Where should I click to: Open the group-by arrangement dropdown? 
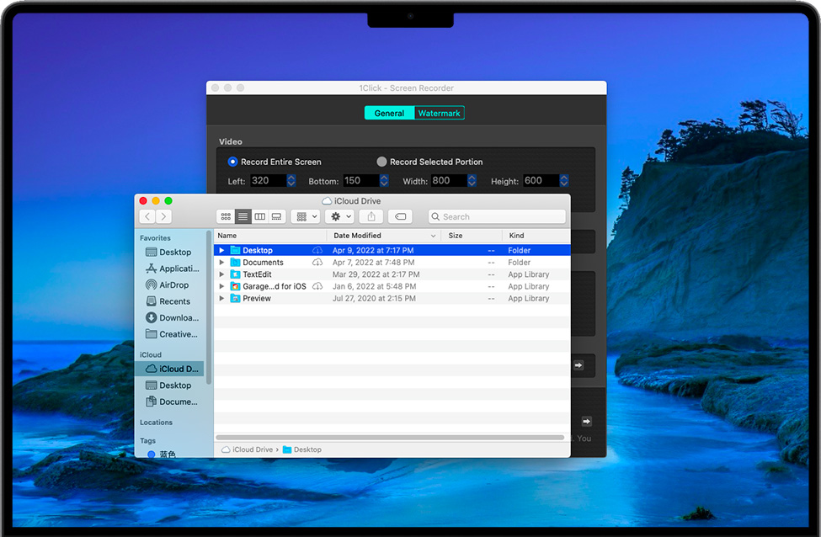click(x=305, y=216)
